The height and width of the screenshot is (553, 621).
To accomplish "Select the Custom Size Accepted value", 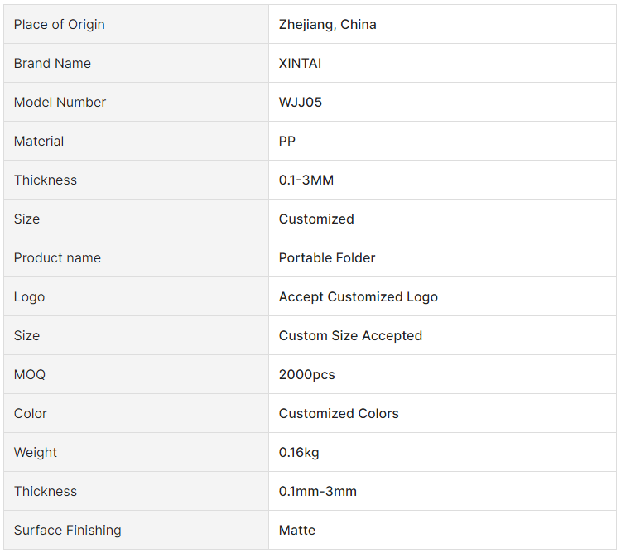I will click(350, 335).
